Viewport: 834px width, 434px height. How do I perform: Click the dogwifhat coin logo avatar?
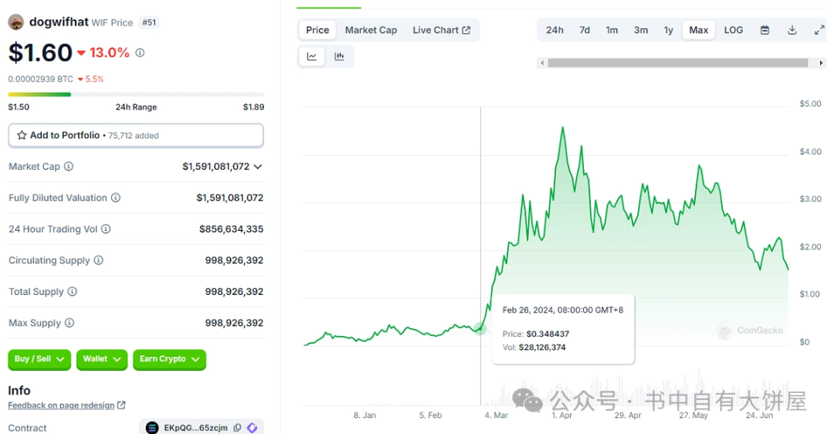pos(16,22)
